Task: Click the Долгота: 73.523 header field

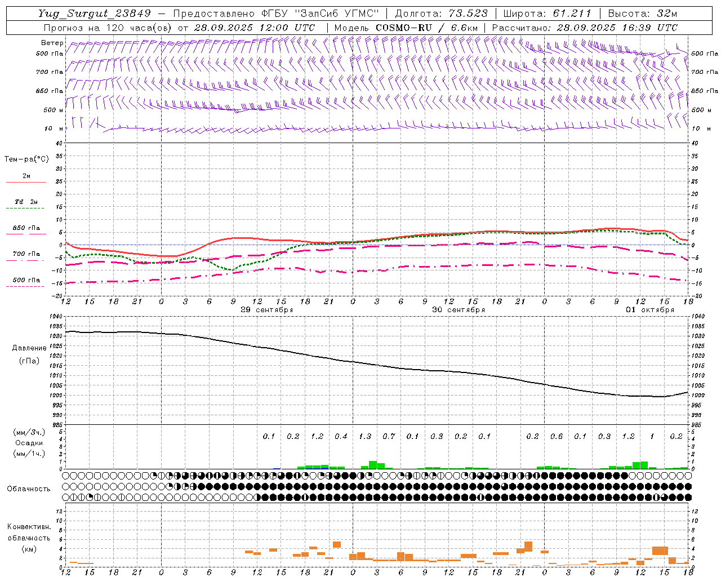Action: tap(441, 14)
